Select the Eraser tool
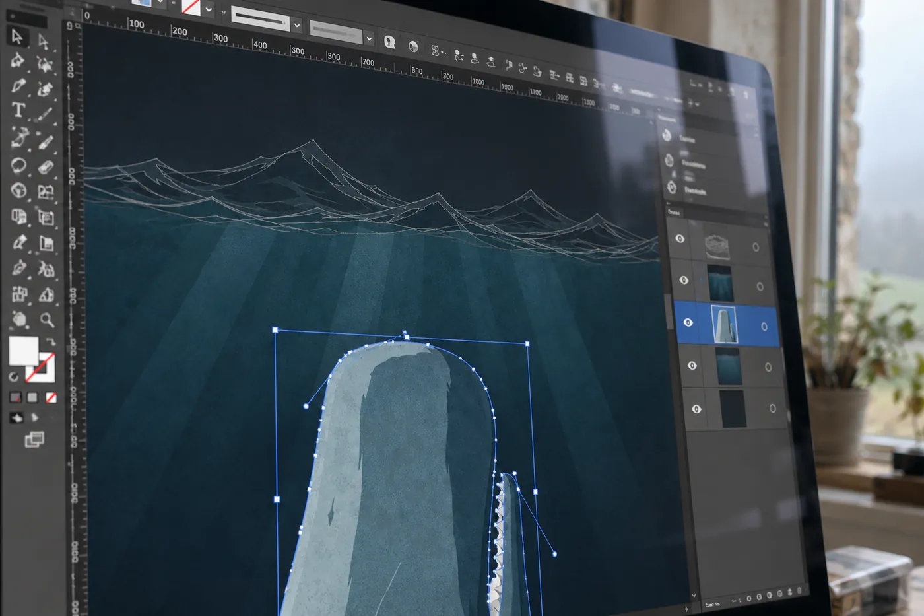The height and width of the screenshot is (616, 924). pyautogui.click(x=45, y=167)
